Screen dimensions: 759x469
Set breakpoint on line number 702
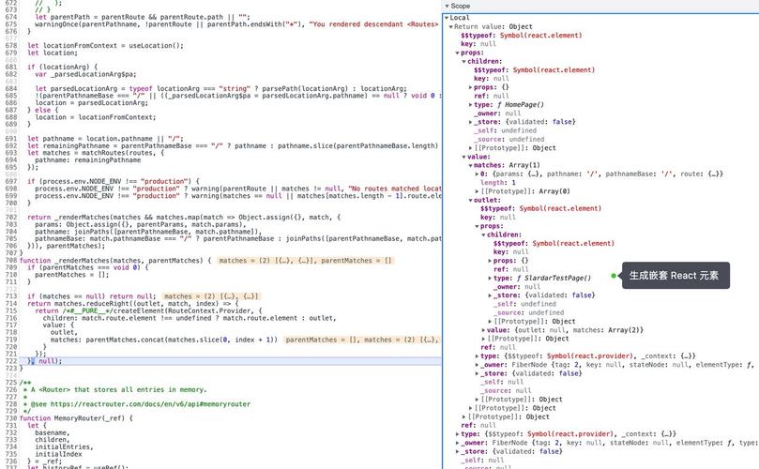9,217
